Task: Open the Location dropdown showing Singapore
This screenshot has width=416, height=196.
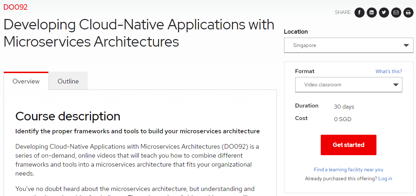Action: pos(348,46)
